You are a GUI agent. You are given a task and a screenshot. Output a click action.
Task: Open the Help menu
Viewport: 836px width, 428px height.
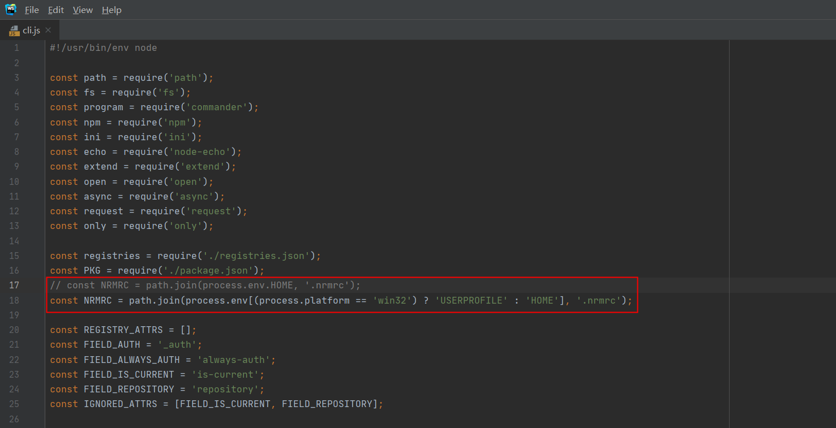tap(112, 10)
